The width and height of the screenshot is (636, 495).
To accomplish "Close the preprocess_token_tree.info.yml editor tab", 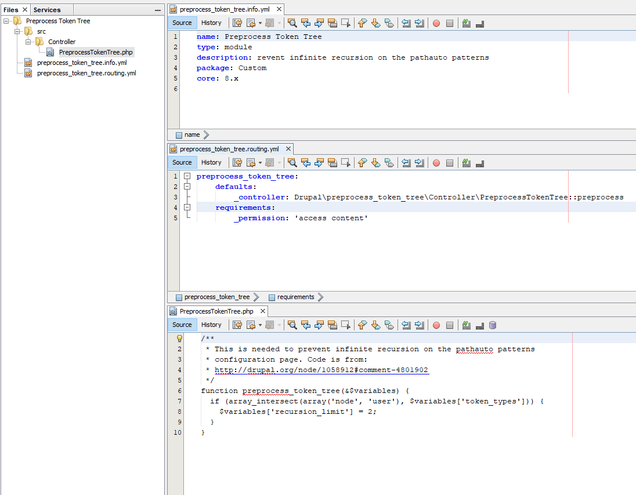I will click(x=279, y=9).
